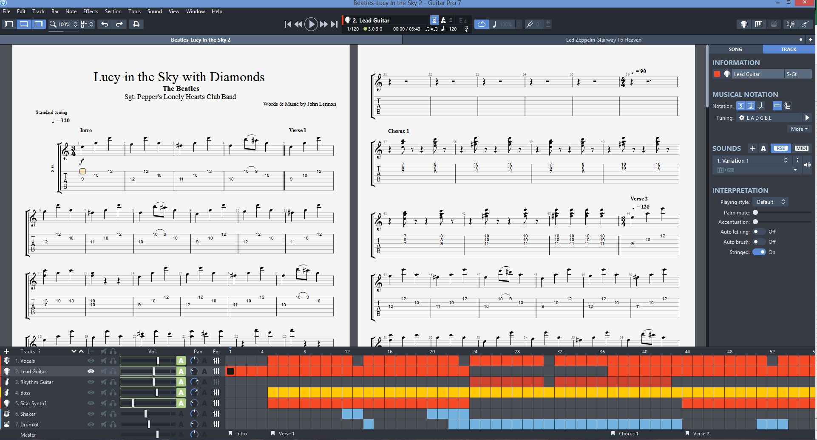Add a new track with plus icon
Image resolution: width=817 pixels, height=440 pixels.
6,351
